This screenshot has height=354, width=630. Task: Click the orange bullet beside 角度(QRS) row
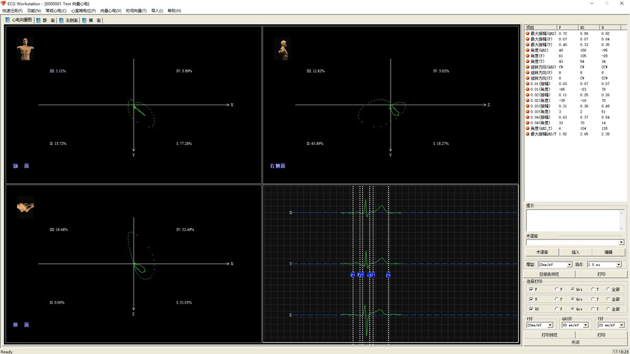[527, 50]
